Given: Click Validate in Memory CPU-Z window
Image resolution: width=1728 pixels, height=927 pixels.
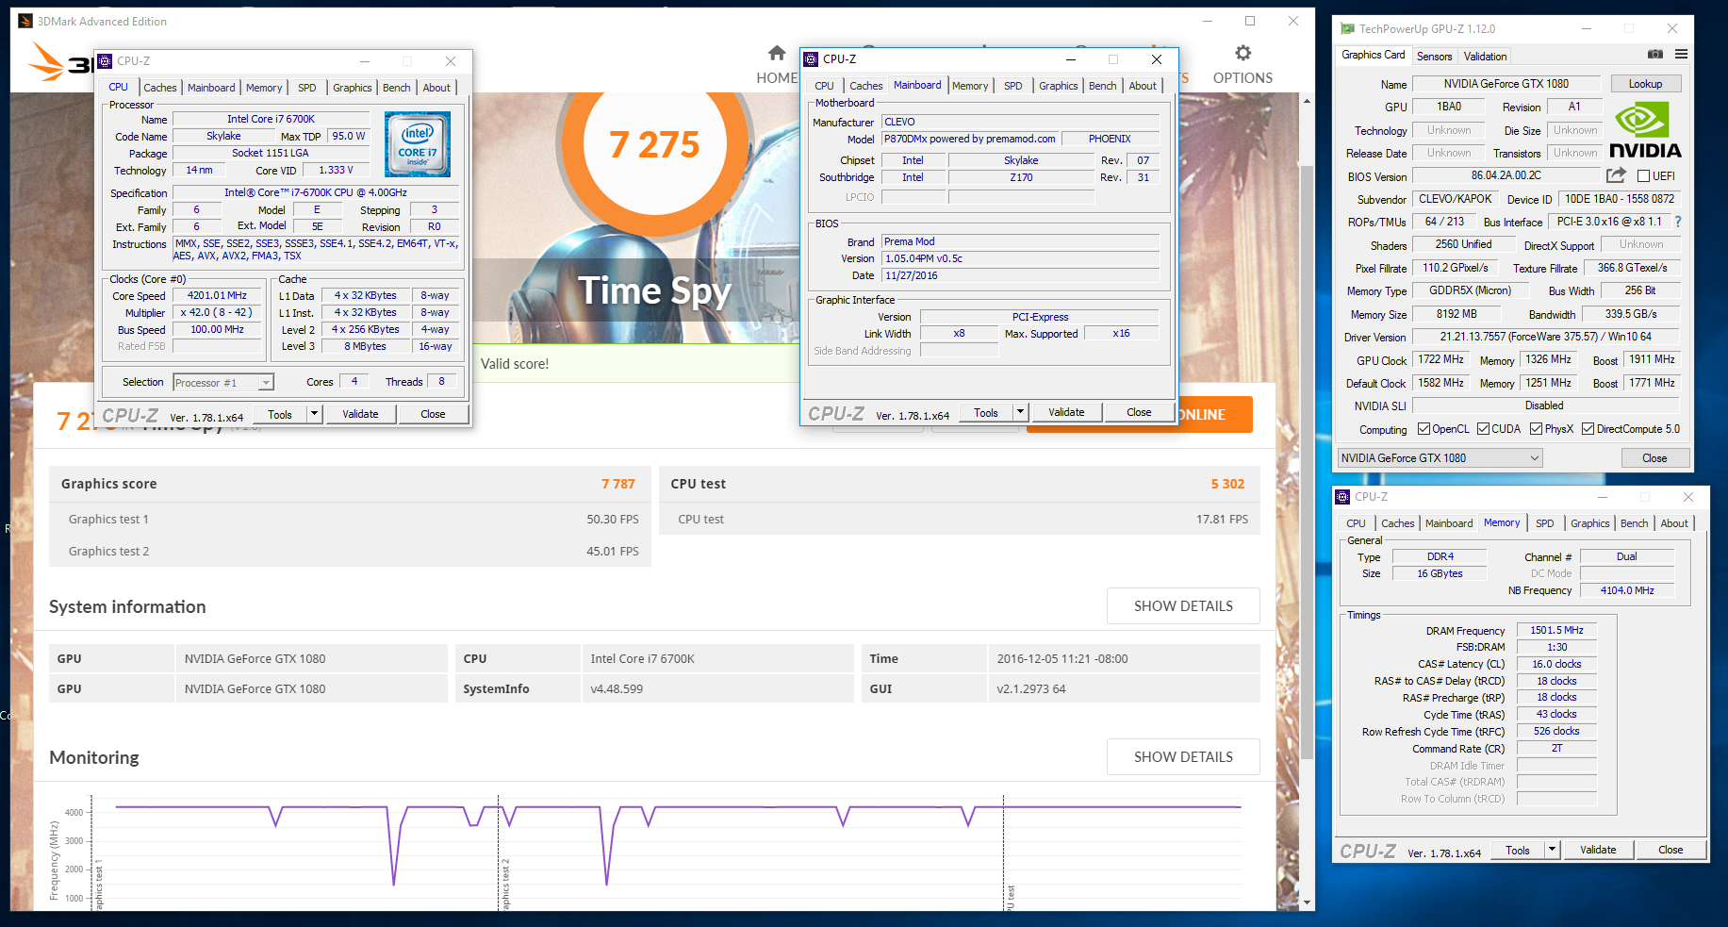Looking at the screenshot, I should coord(1598,850).
